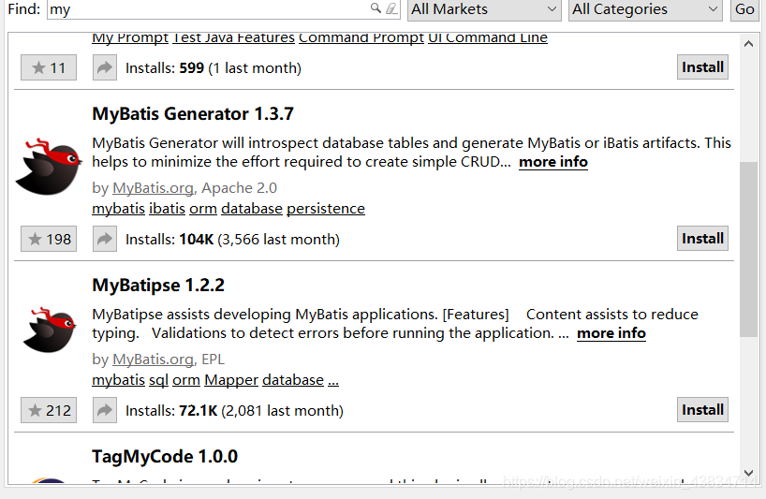The image size is (766, 499).
Task: Open more info for MyBatis Generator
Action: [x=553, y=162]
